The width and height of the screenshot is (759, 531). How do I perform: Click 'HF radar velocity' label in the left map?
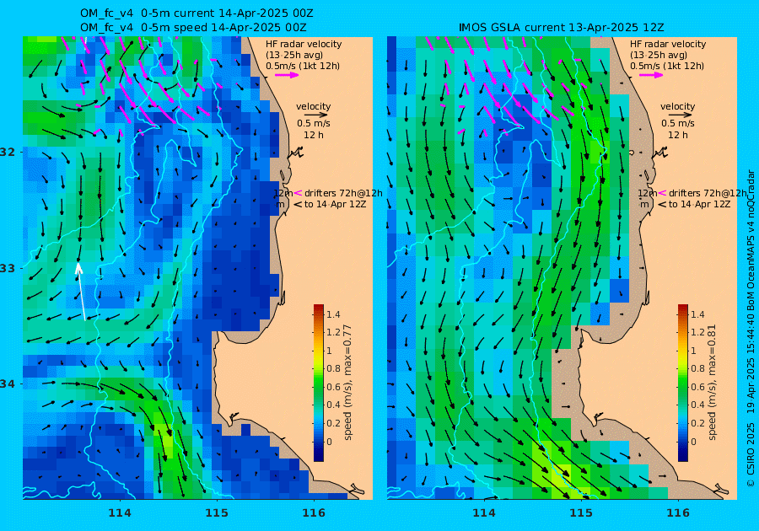(x=304, y=44)
